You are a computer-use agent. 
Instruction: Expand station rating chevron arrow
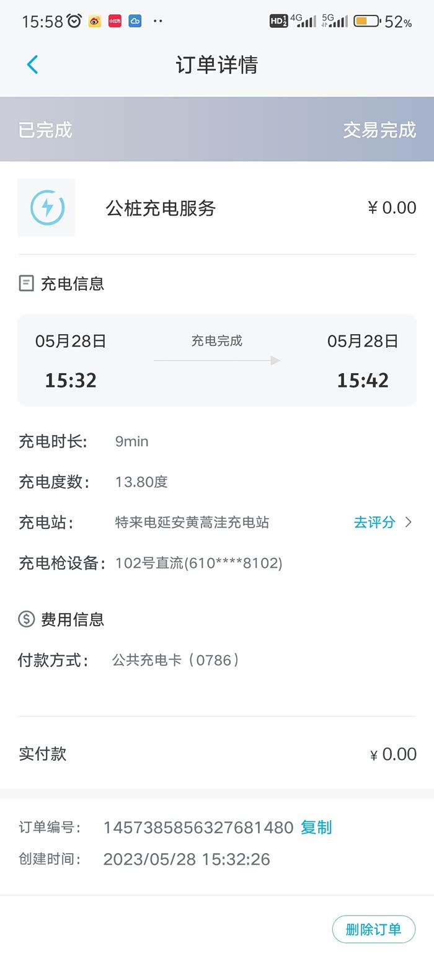(408, 522)
